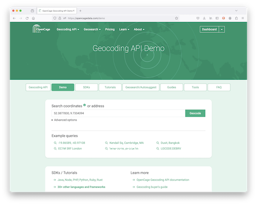Click the orange DuckDuckGo extension icon
Image resolution: width=257 pixels, height=205 pixels.
224,18
